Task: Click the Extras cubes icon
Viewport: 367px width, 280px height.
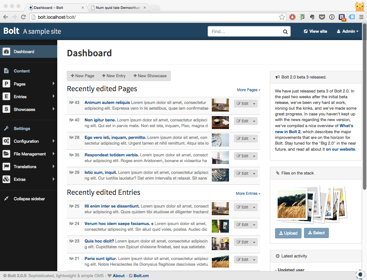Action: point(6,179)
